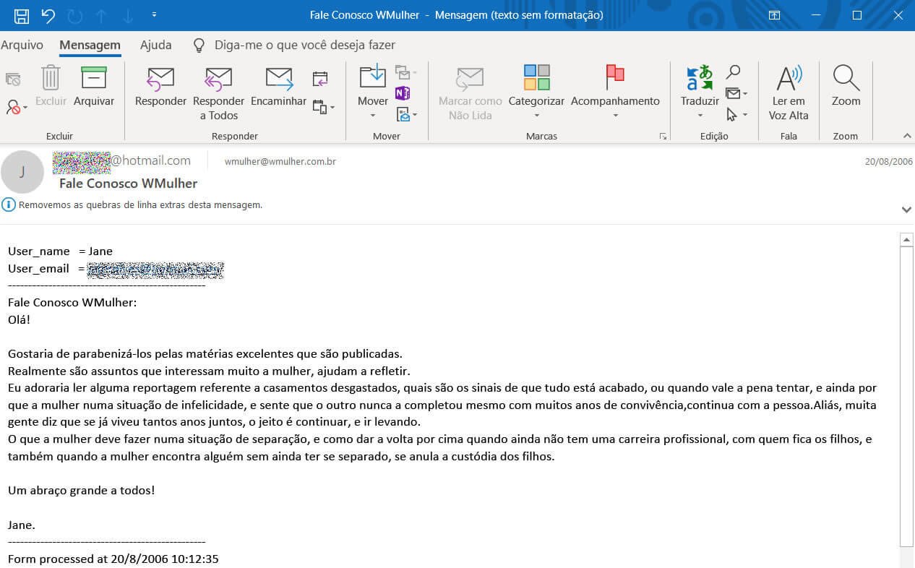Collapse the ribbon with the chevron

point(908,136)
